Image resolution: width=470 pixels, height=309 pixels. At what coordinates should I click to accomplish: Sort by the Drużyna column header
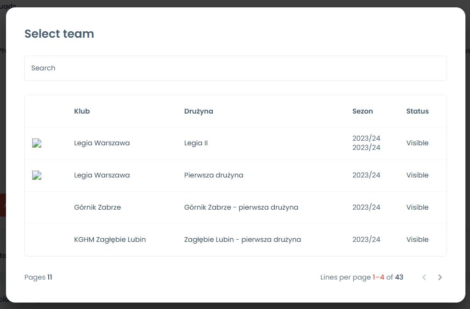point(198,111)
